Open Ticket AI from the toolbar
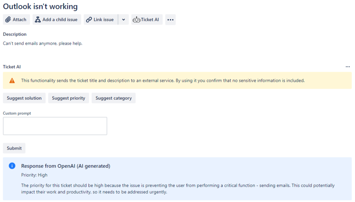This screenshot has width=355, height=202. click(147, 20)
